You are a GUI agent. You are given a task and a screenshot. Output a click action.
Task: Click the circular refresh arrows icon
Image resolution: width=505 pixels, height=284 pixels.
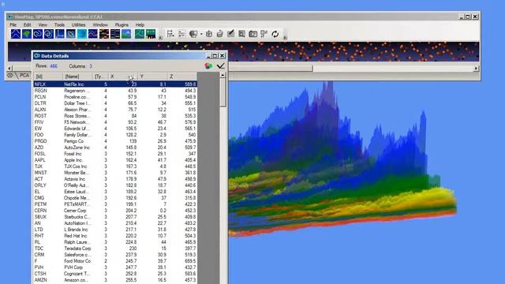[x=275, y=34]
